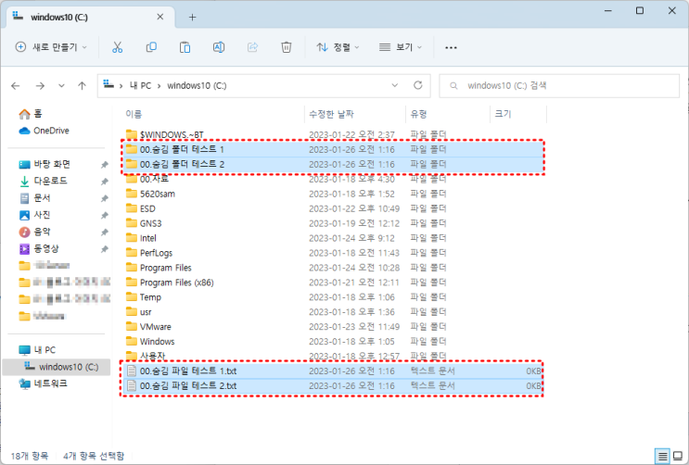
Task: Open 문서 quick access item
Action: [35, 198]
